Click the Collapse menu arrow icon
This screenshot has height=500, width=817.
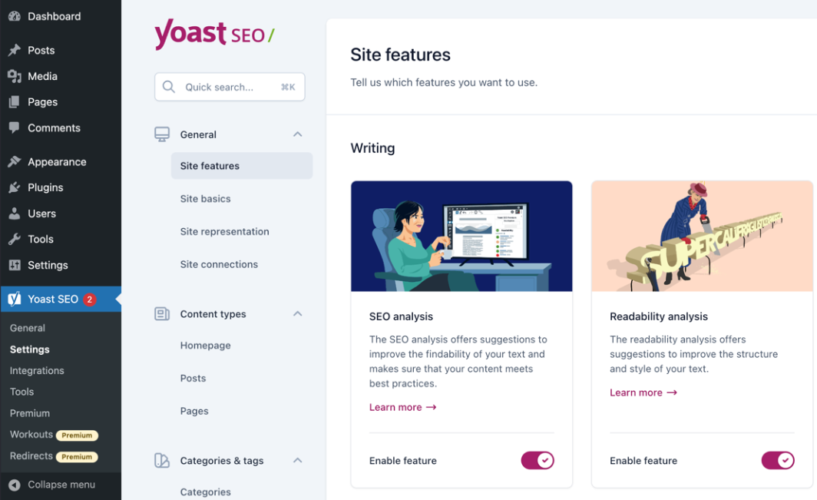coord(15,485)
